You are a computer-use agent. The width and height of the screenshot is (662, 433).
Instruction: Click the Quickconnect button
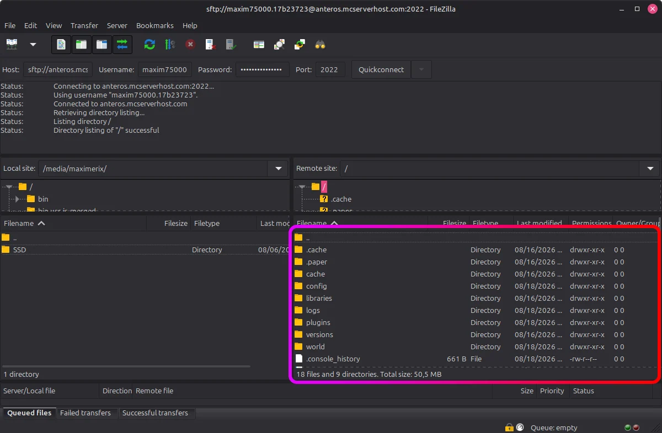tap(381, 70)
